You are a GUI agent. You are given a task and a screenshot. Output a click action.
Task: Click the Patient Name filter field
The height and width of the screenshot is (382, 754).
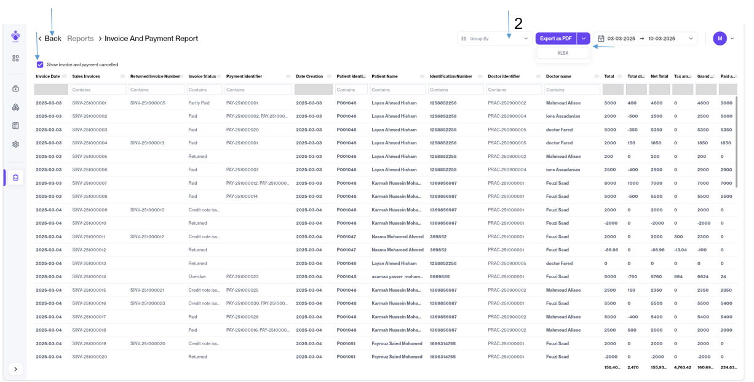(398, 90)
